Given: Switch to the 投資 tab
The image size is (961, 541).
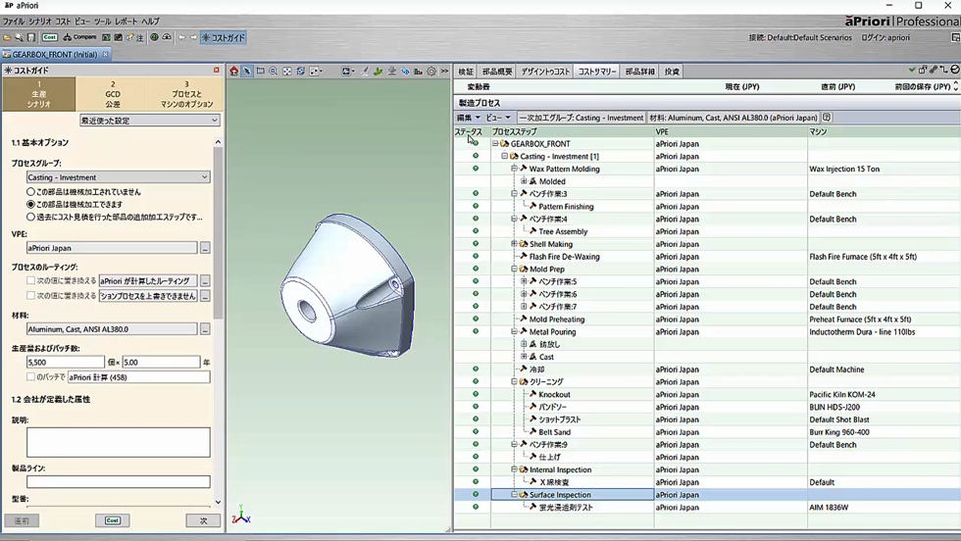Looking at the screenshot, I should click(673, 72).
